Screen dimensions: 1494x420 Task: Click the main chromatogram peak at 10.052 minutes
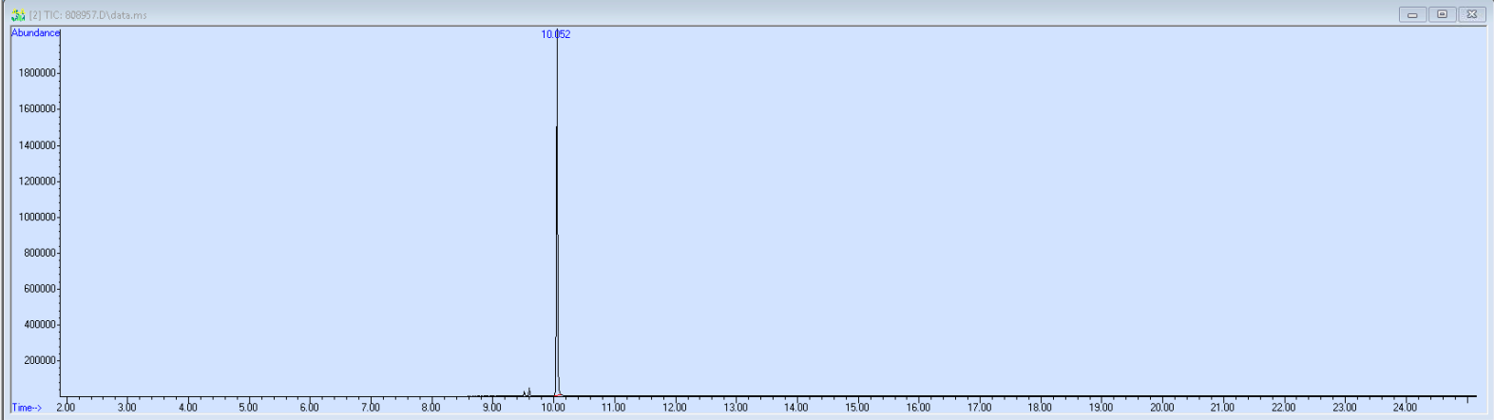click(x=557, y=214)
